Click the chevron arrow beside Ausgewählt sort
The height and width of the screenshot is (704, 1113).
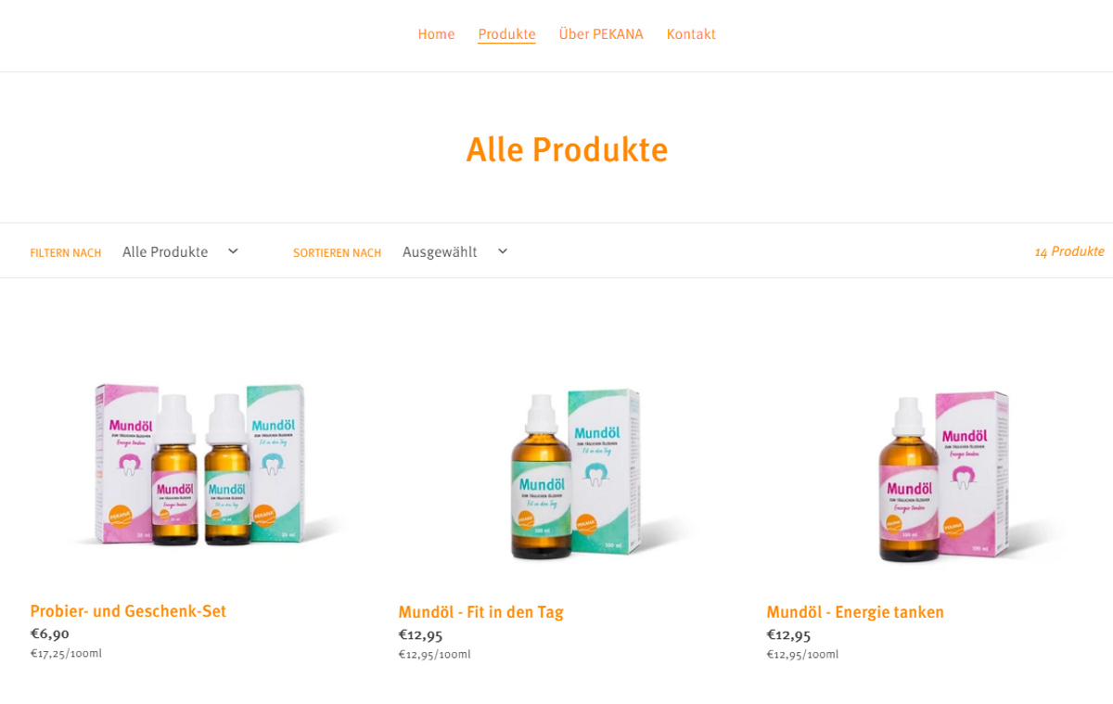point(502,251)
